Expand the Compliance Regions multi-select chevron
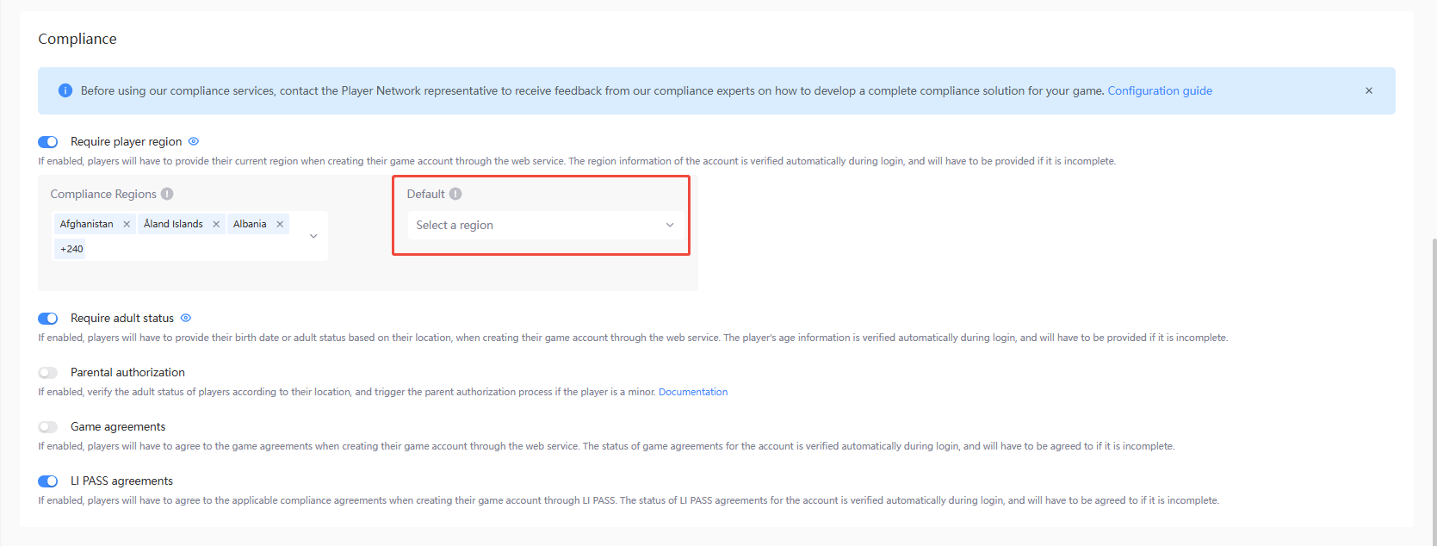 point(313,236)
